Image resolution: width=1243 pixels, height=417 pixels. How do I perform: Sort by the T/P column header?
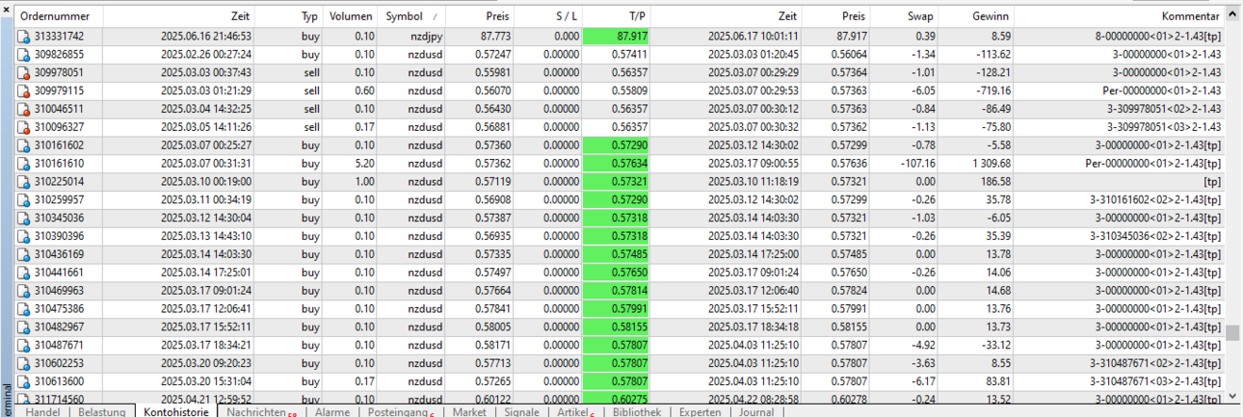pos(638,16)
